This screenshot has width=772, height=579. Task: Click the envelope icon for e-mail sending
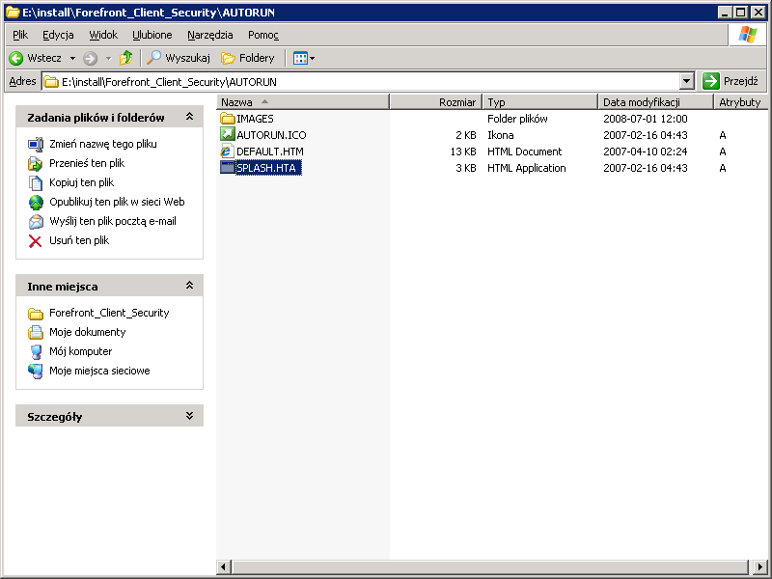point(36,222)
